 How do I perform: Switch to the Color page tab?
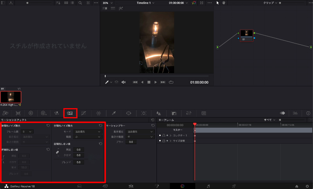182,186
